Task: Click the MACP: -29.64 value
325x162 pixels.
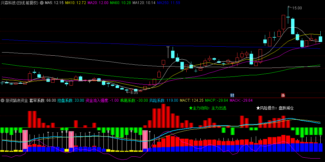Action: click(x=216, y=100)
